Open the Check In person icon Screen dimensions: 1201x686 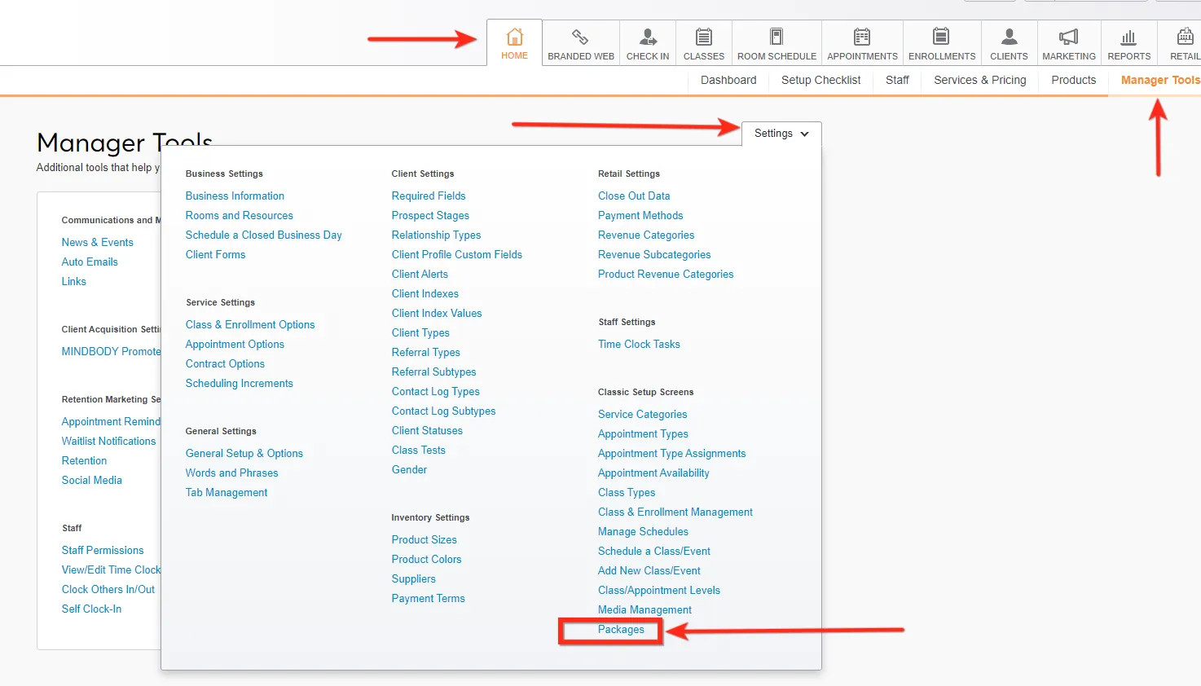pos(648,37)
